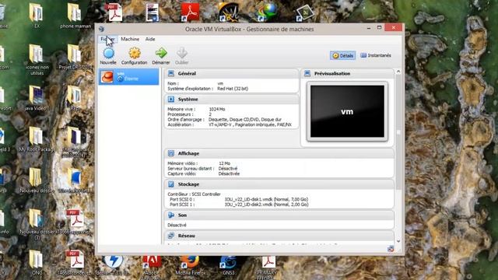
Task: Click the Affichage section header
Action: 279,153
